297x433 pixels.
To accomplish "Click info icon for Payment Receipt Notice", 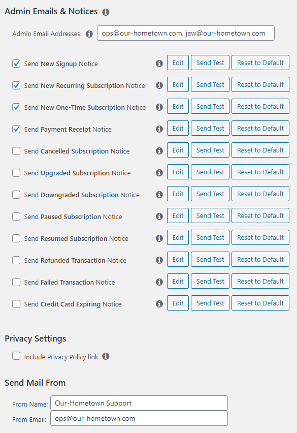I will pyautogui.click(x=159, y=129).
